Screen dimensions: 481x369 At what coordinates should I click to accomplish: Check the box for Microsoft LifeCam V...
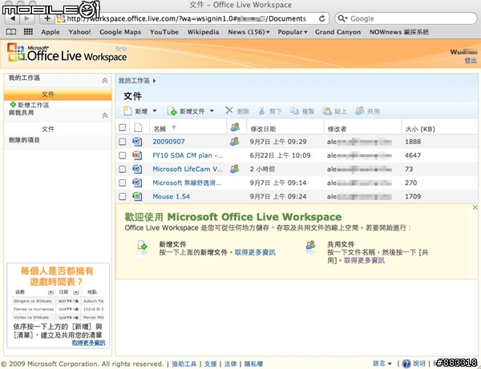click(122, 169)
